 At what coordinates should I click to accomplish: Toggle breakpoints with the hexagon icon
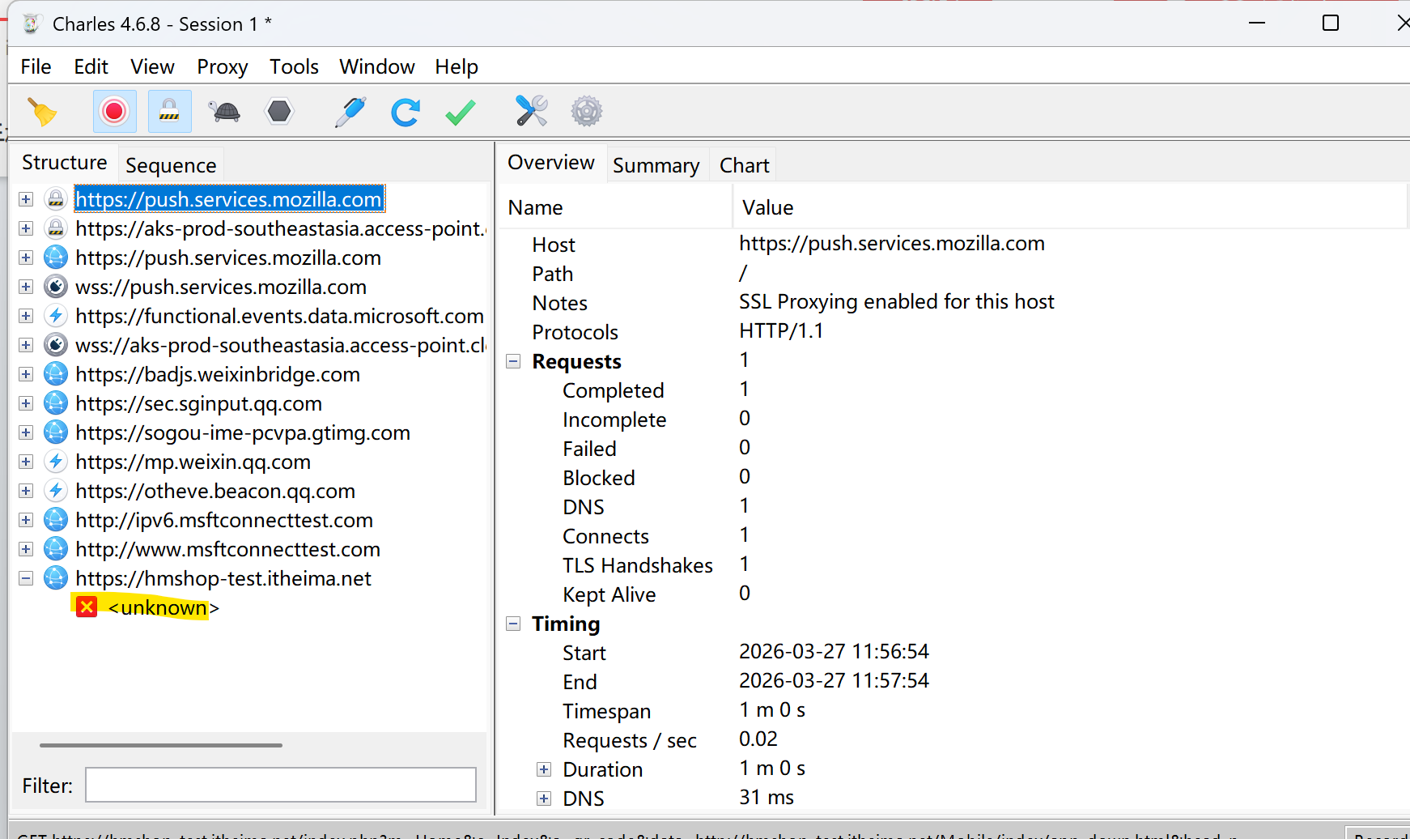279,111
